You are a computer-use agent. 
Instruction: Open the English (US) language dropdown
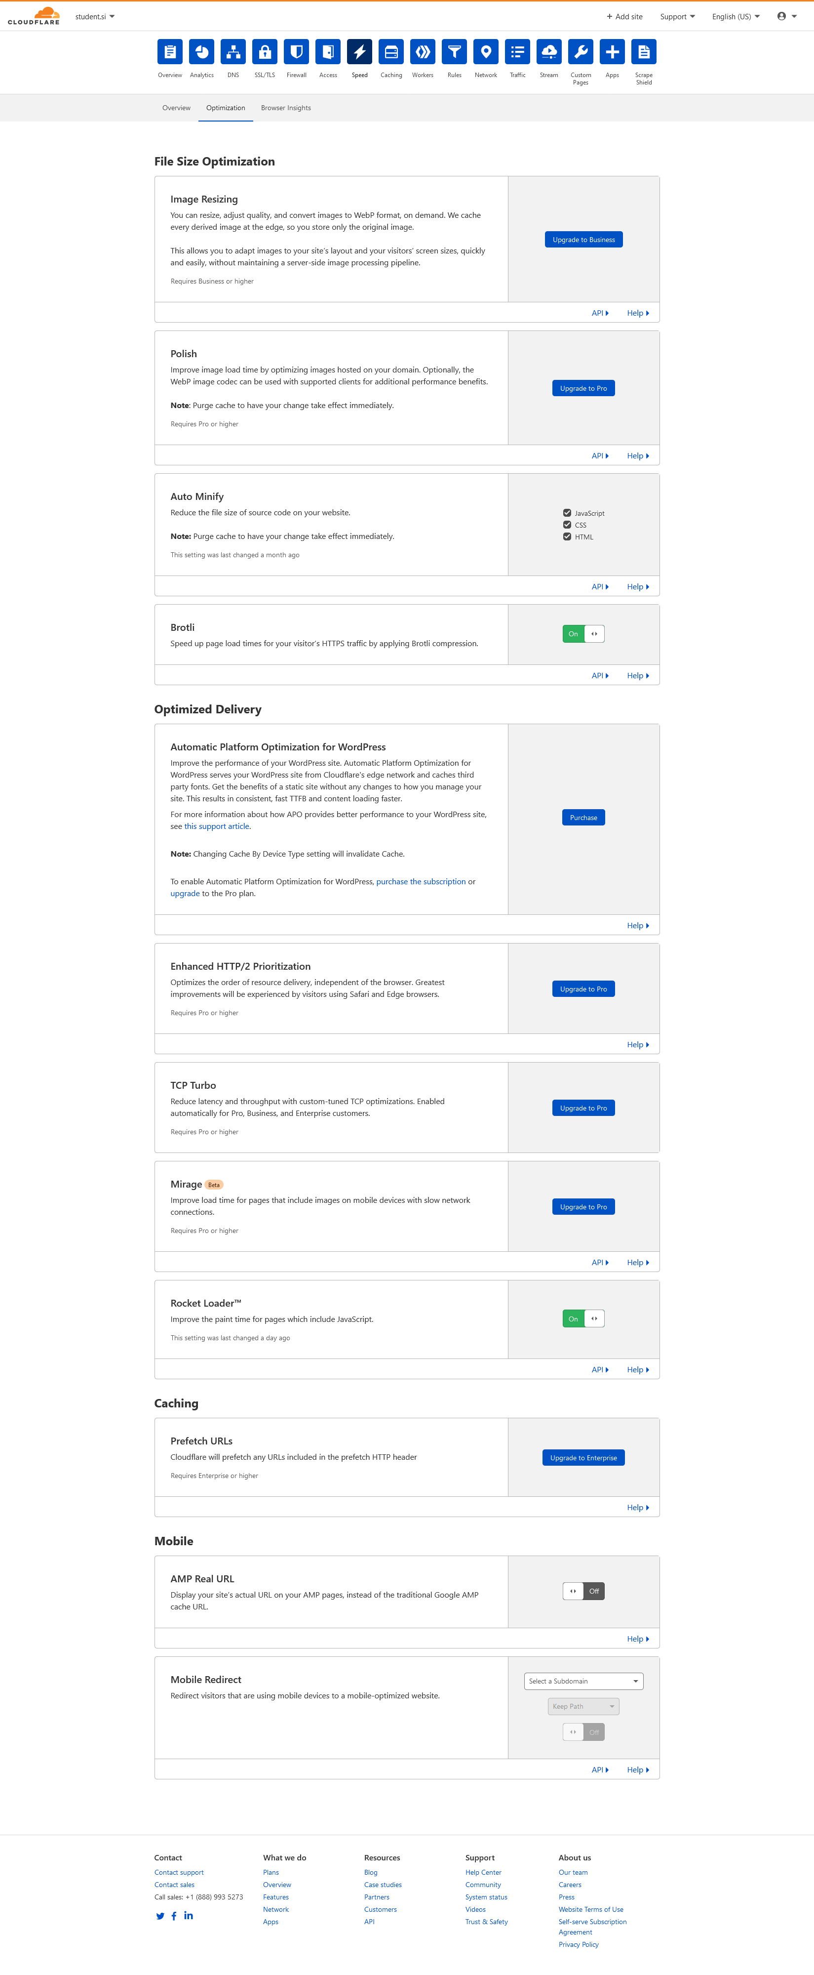tap(736, 16)
